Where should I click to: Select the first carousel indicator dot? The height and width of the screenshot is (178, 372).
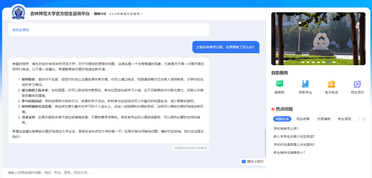[303, 62]
